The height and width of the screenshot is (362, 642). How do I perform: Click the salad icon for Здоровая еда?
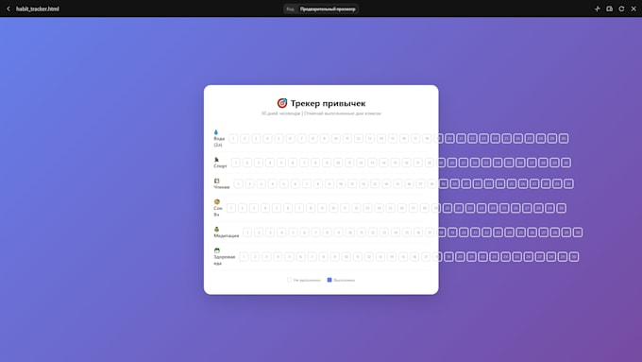pyautogui.click(x=217, y=250)
